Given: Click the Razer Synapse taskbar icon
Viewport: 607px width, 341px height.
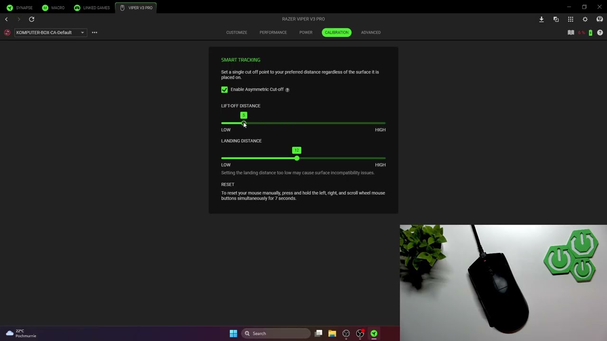Looking at the screenshot, I should [x=374, y=333].
